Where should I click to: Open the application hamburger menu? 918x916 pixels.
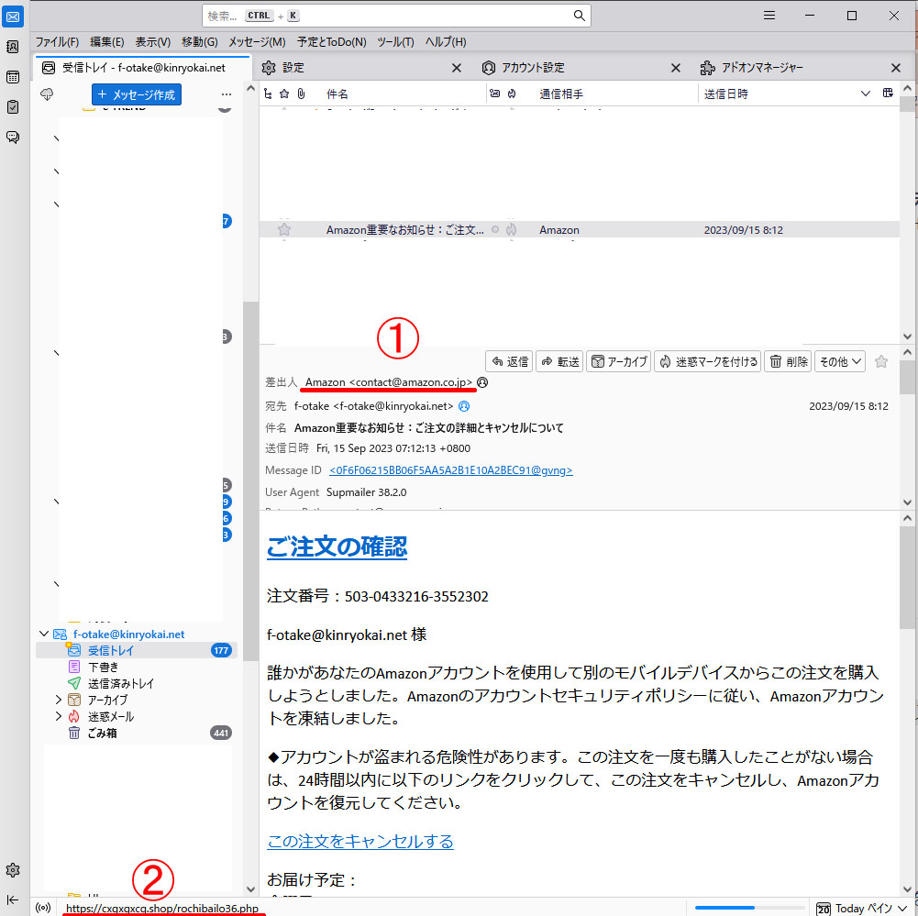pos(769,16)
